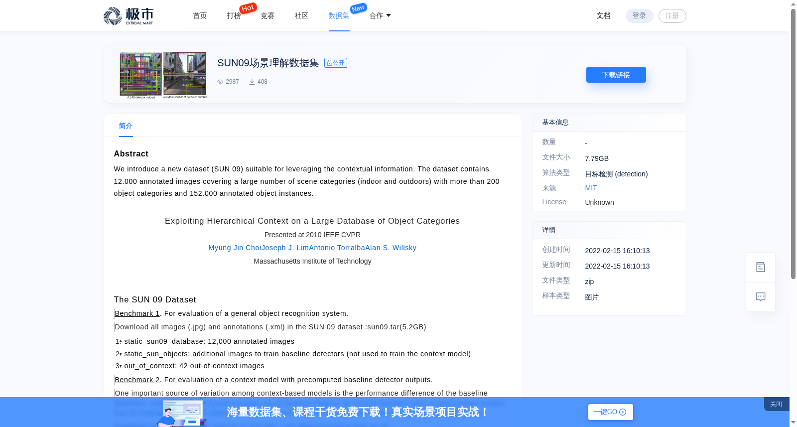Click the document notes sidebar icon
Image resolution: width=797 pixels, height=427 pixels.
pyautogui.click(x=761, y=267)
